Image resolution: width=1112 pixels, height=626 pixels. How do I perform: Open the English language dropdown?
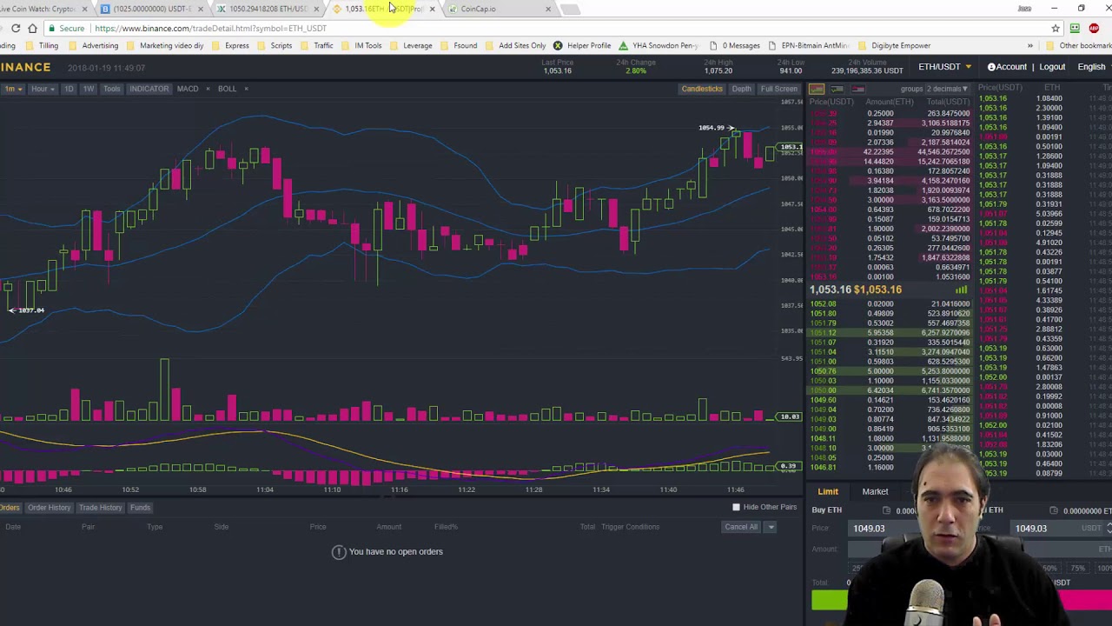1094,67
